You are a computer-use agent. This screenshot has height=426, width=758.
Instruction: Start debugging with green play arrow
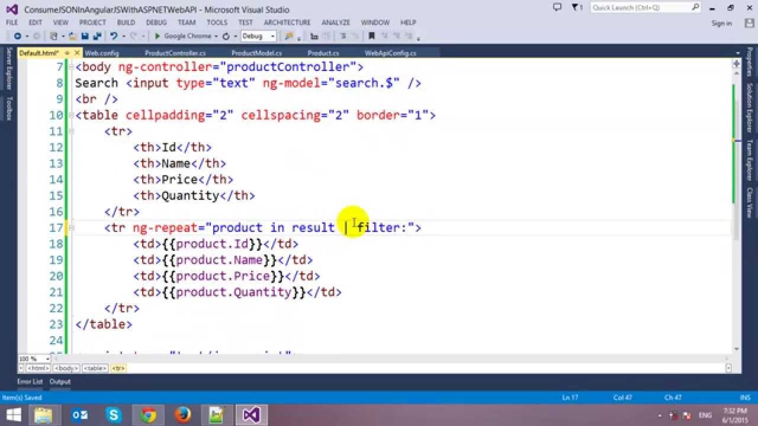158,36
